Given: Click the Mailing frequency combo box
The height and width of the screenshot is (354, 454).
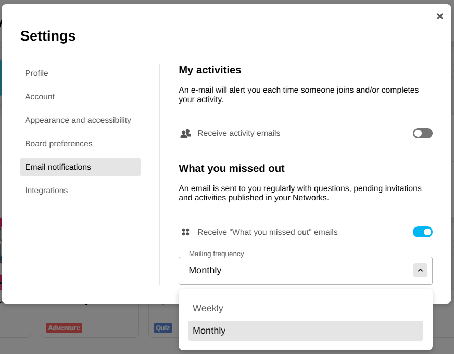Looking at the screenshot, I should coord(297,271).
